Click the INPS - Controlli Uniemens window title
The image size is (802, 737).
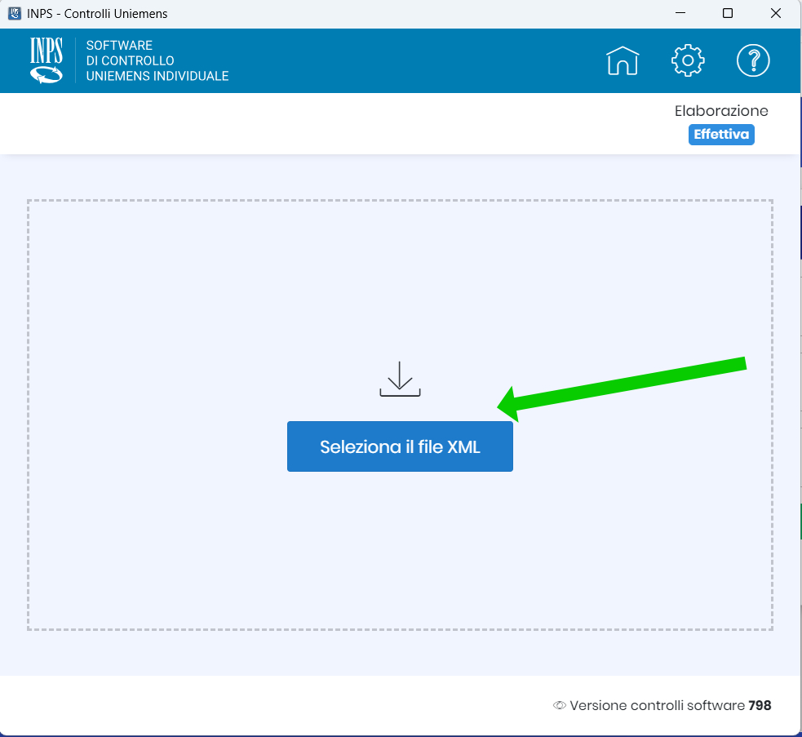tap(97, 13)
